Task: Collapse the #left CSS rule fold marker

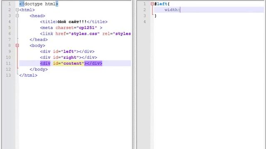Action: click(x=152, y=4)
